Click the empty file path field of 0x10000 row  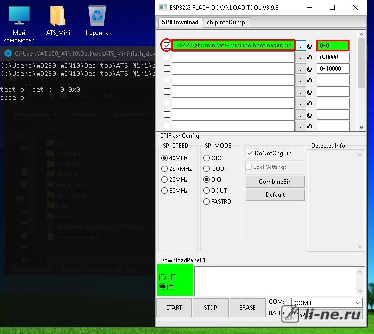point(233,69)
